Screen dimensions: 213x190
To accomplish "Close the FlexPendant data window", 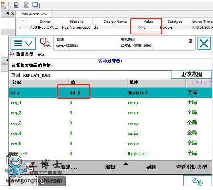I will [204, 44].
